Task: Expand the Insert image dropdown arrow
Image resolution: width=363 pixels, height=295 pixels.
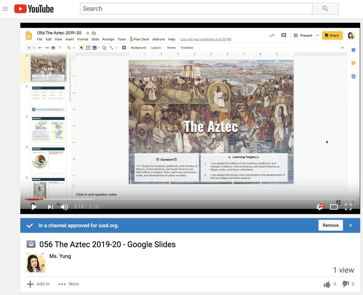Action: coord(99,48)
